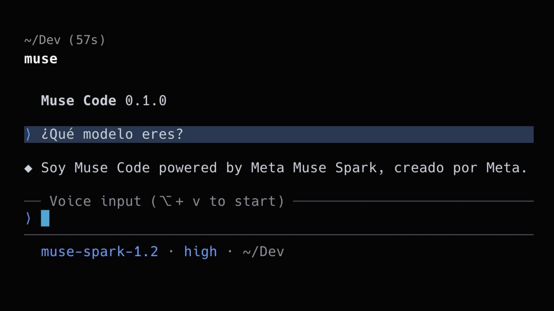
Task: Select the ¿Qué modelo eres? prompt line
Action: pos(279,134)
